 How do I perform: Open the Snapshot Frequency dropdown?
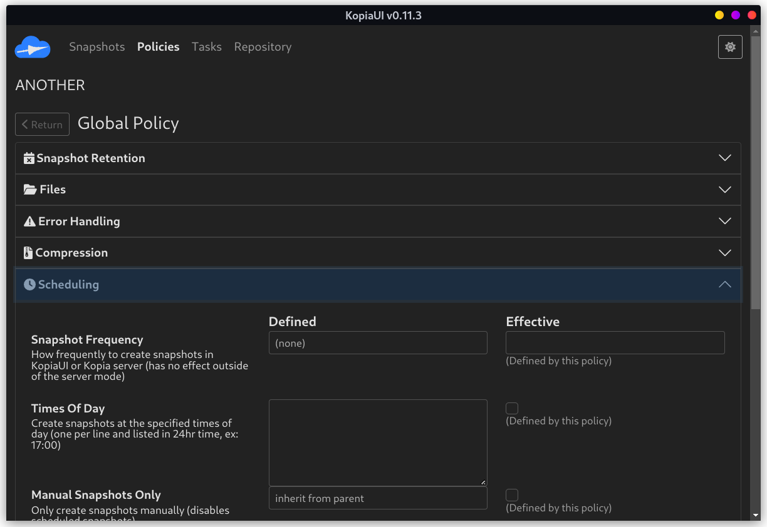[378, 343]
